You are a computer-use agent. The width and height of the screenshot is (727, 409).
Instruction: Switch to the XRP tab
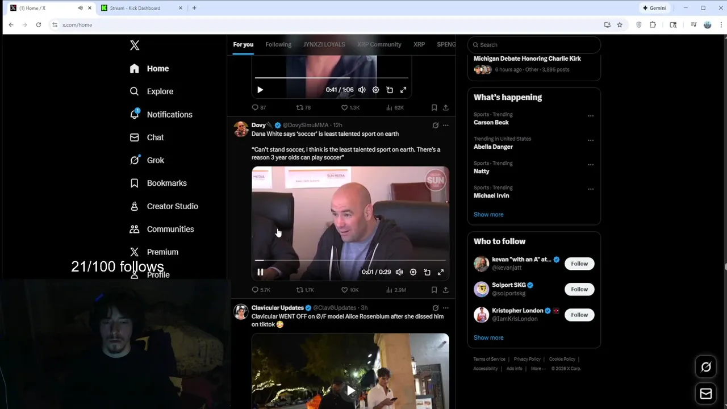pyautogui.click(x=419, y=44)
